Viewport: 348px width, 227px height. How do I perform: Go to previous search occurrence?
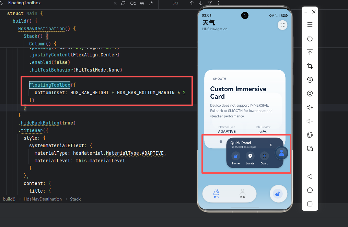(x=192, y=3)
